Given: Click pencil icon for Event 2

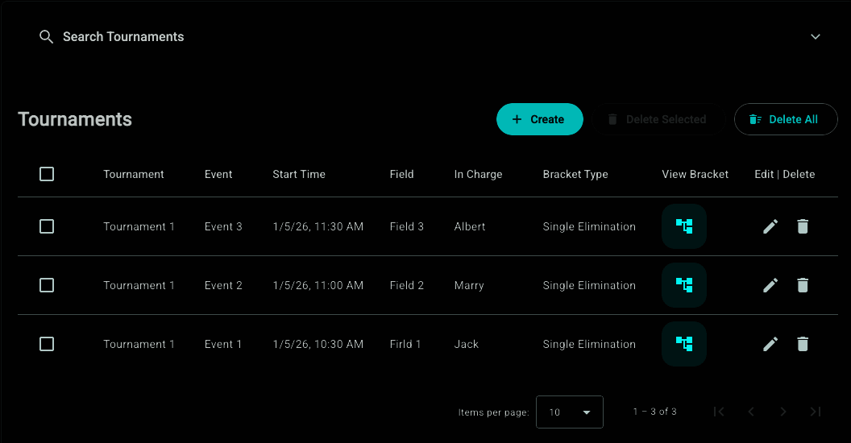Looking at the screenshot, I should [x=770, y=285].
